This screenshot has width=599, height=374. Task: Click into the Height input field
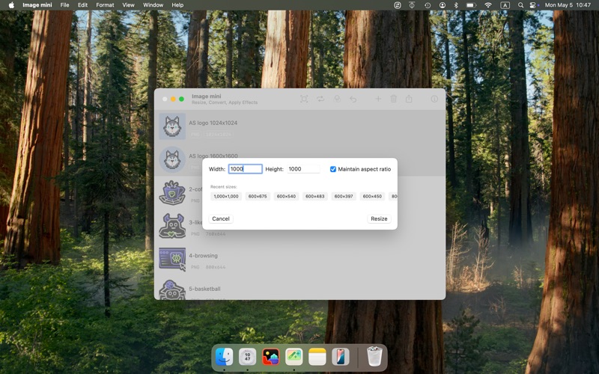click(303, 169)
